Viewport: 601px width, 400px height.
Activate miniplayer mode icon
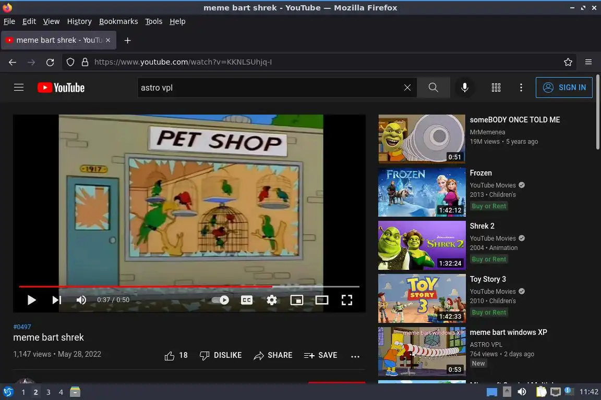click(297, 300)
